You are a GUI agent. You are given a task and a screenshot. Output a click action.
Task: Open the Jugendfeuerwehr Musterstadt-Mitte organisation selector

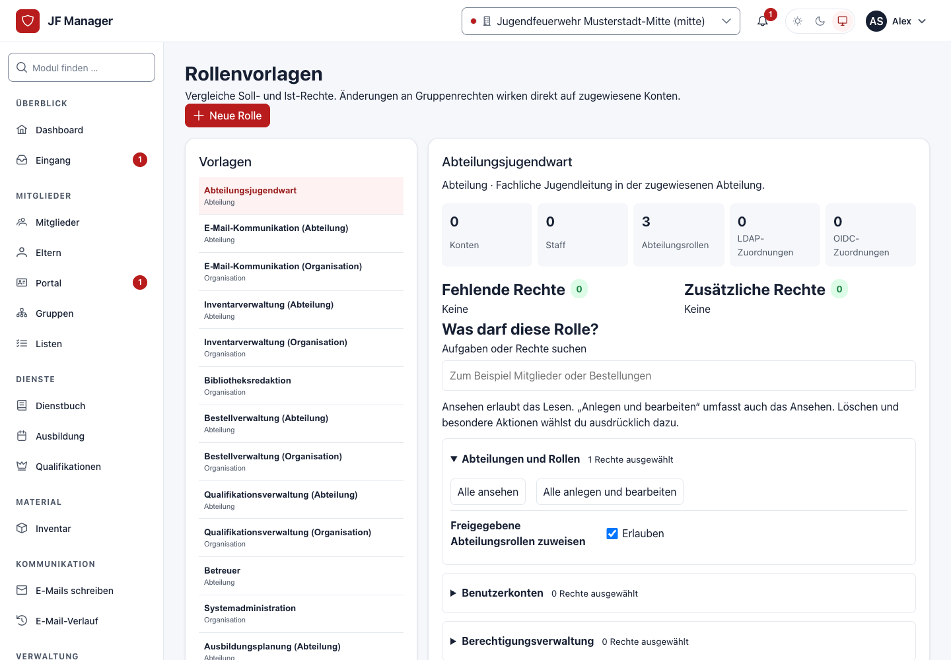[601, 21]
